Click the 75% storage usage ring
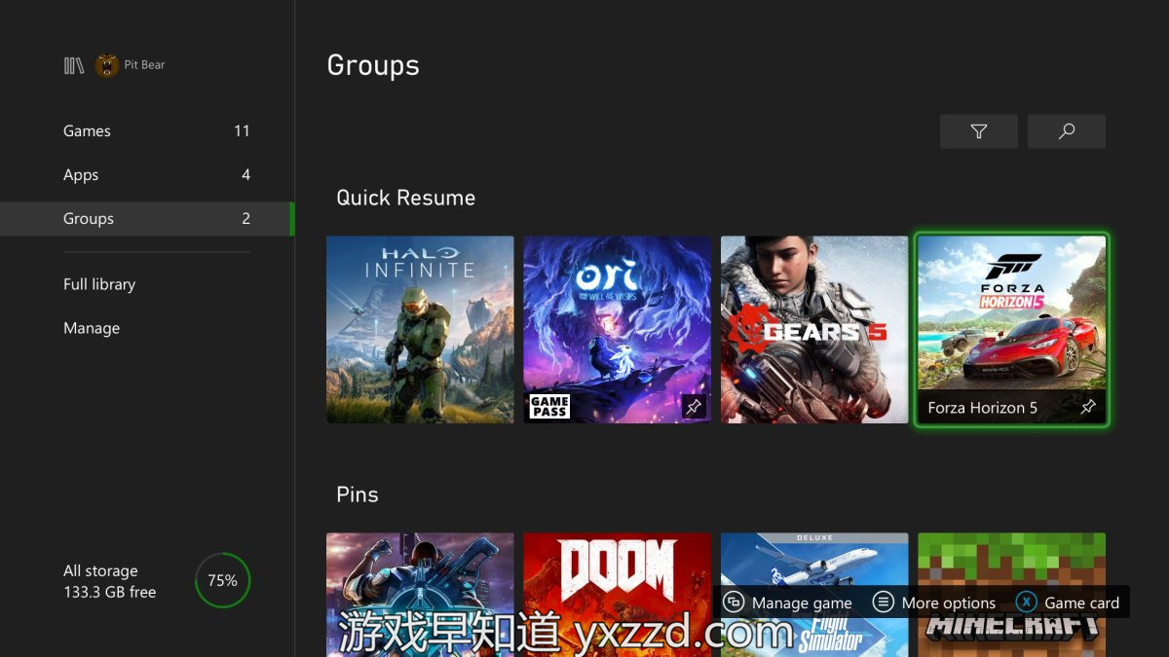This screenshot has height=657, width=1169. [222, 580]
